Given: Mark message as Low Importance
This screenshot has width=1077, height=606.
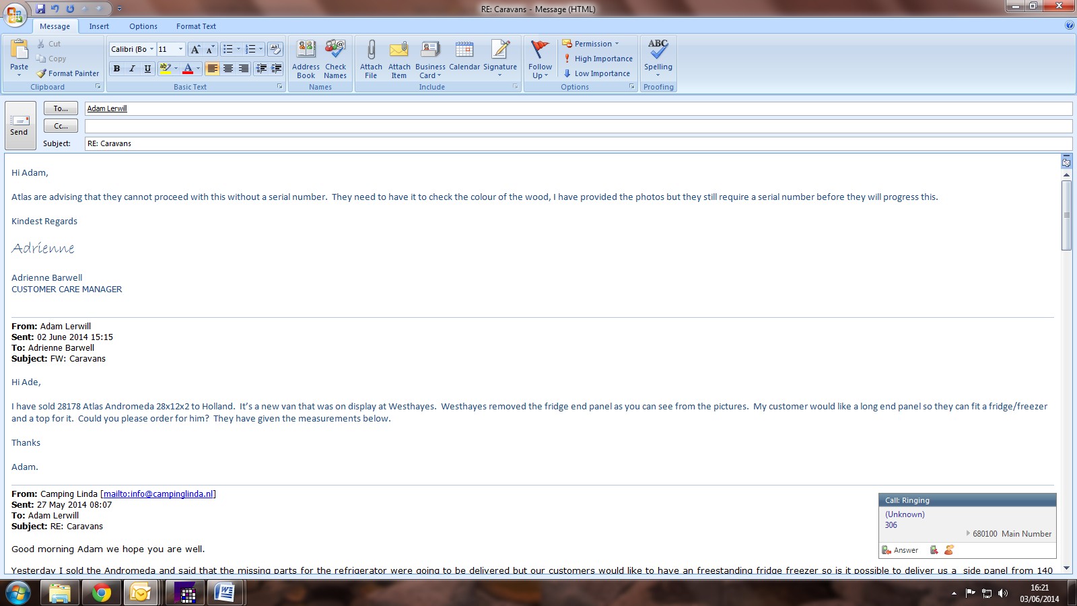Looking at the screenshot, I should tap(597, 73).
